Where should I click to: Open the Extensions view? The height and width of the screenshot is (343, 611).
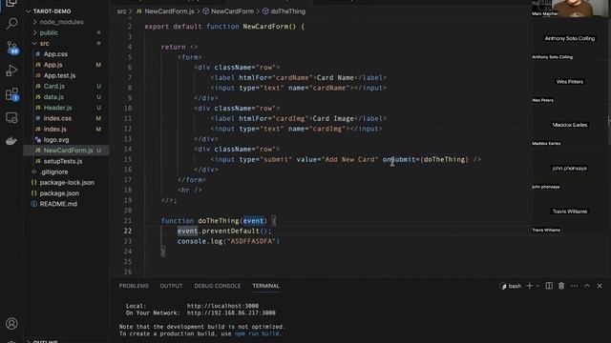[x=11, y=94]
